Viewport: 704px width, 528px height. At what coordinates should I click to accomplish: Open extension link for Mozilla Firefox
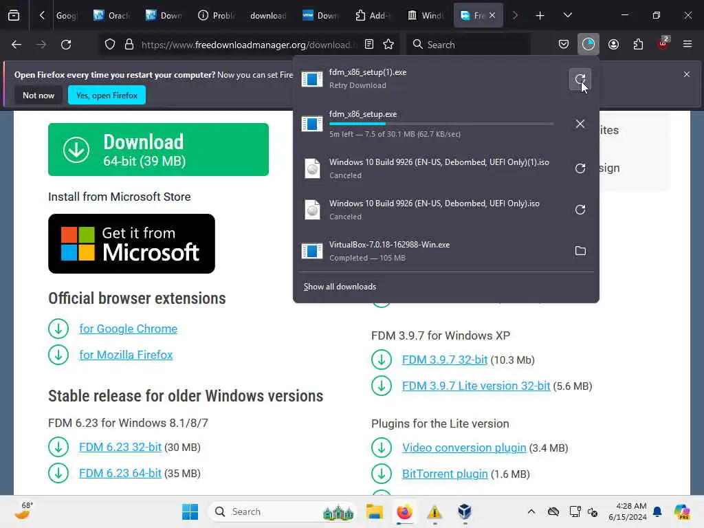pos(126,355)
